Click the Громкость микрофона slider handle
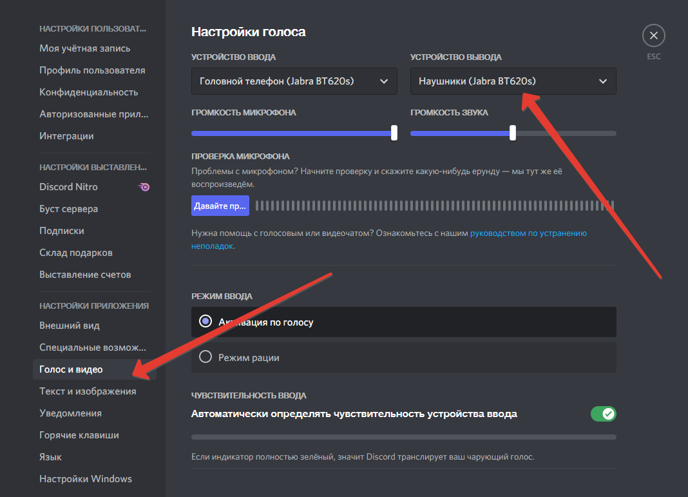 (x=394, y=133)
